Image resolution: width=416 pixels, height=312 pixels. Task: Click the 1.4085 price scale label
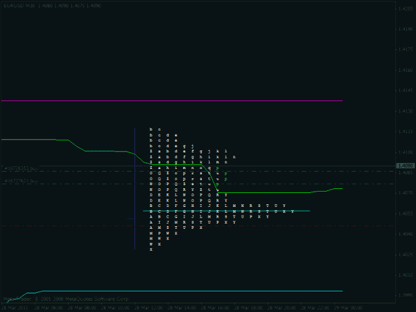pos(405,173)
